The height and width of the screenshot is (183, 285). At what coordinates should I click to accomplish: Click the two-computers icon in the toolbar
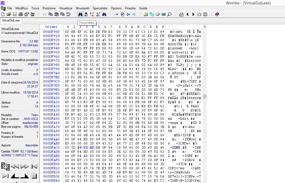(x=152, y=14)
